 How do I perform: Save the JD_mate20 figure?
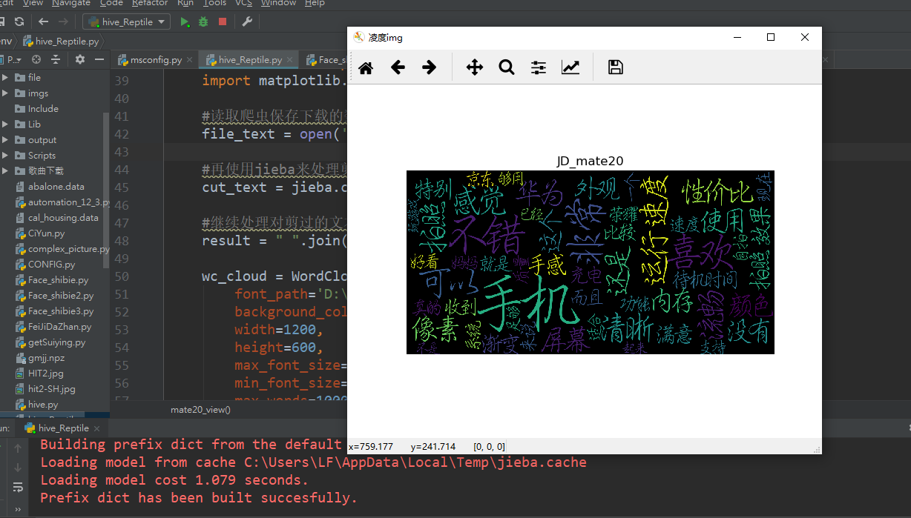coord(615,67)
